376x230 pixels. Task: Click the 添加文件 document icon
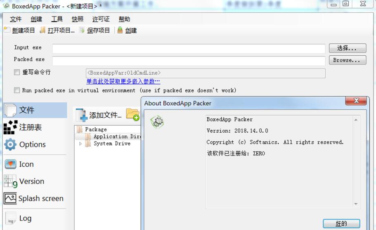pos(81,115)
